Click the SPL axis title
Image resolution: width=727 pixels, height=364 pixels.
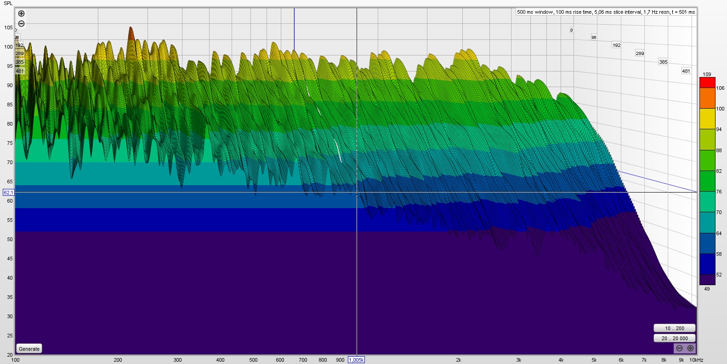coord(8,3)
